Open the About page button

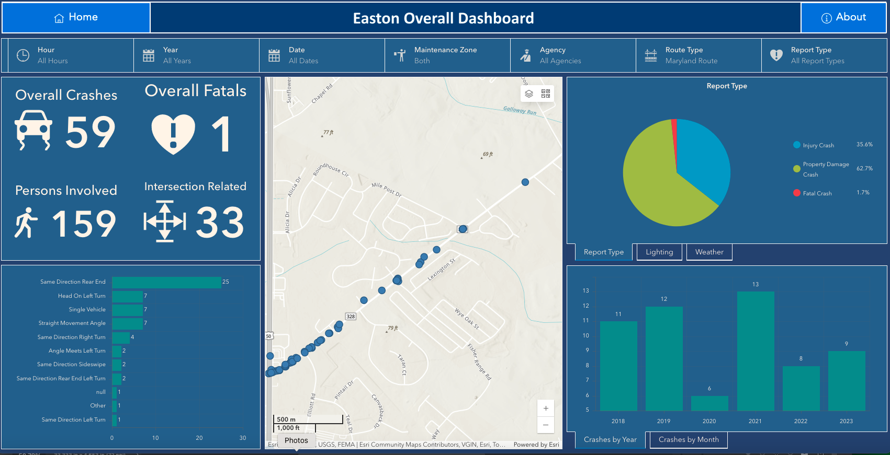tap(843, 18)
